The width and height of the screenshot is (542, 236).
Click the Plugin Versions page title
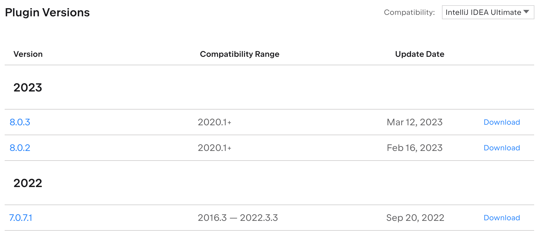point(47,13)
